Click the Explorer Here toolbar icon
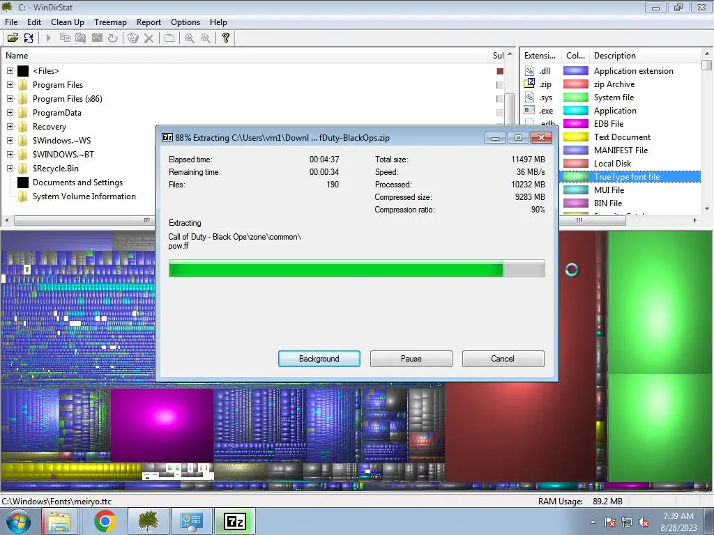The width and height of the screenshot is (714, 535). [x=81, y=38]
